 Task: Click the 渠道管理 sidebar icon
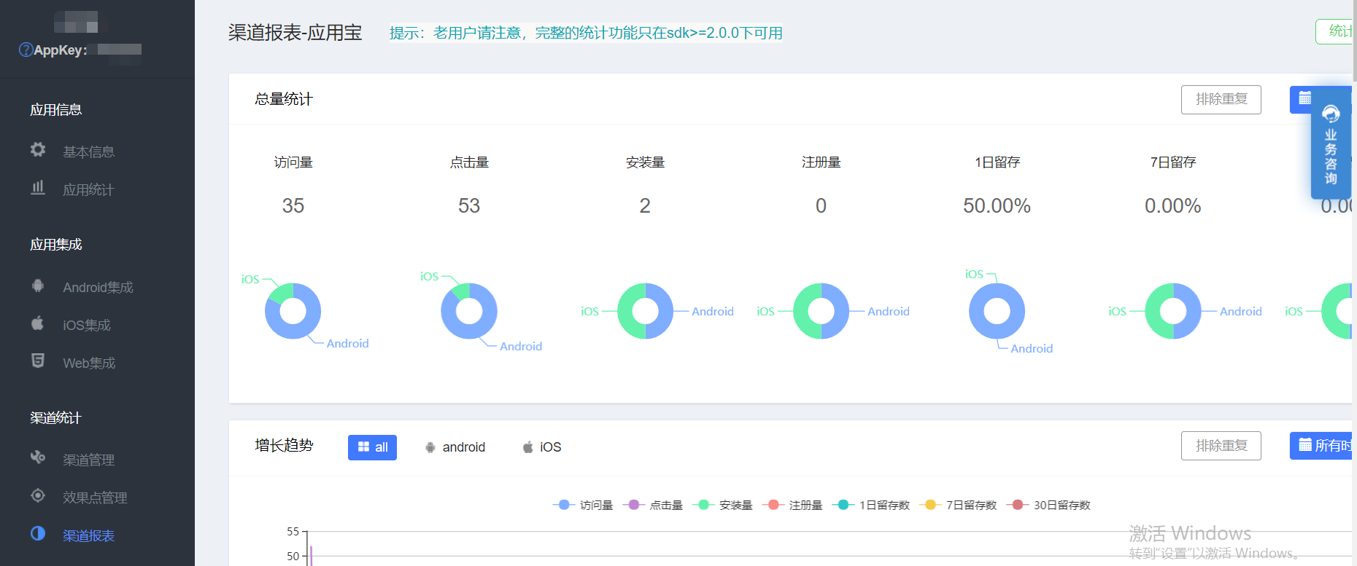click(x=38, y=458)
